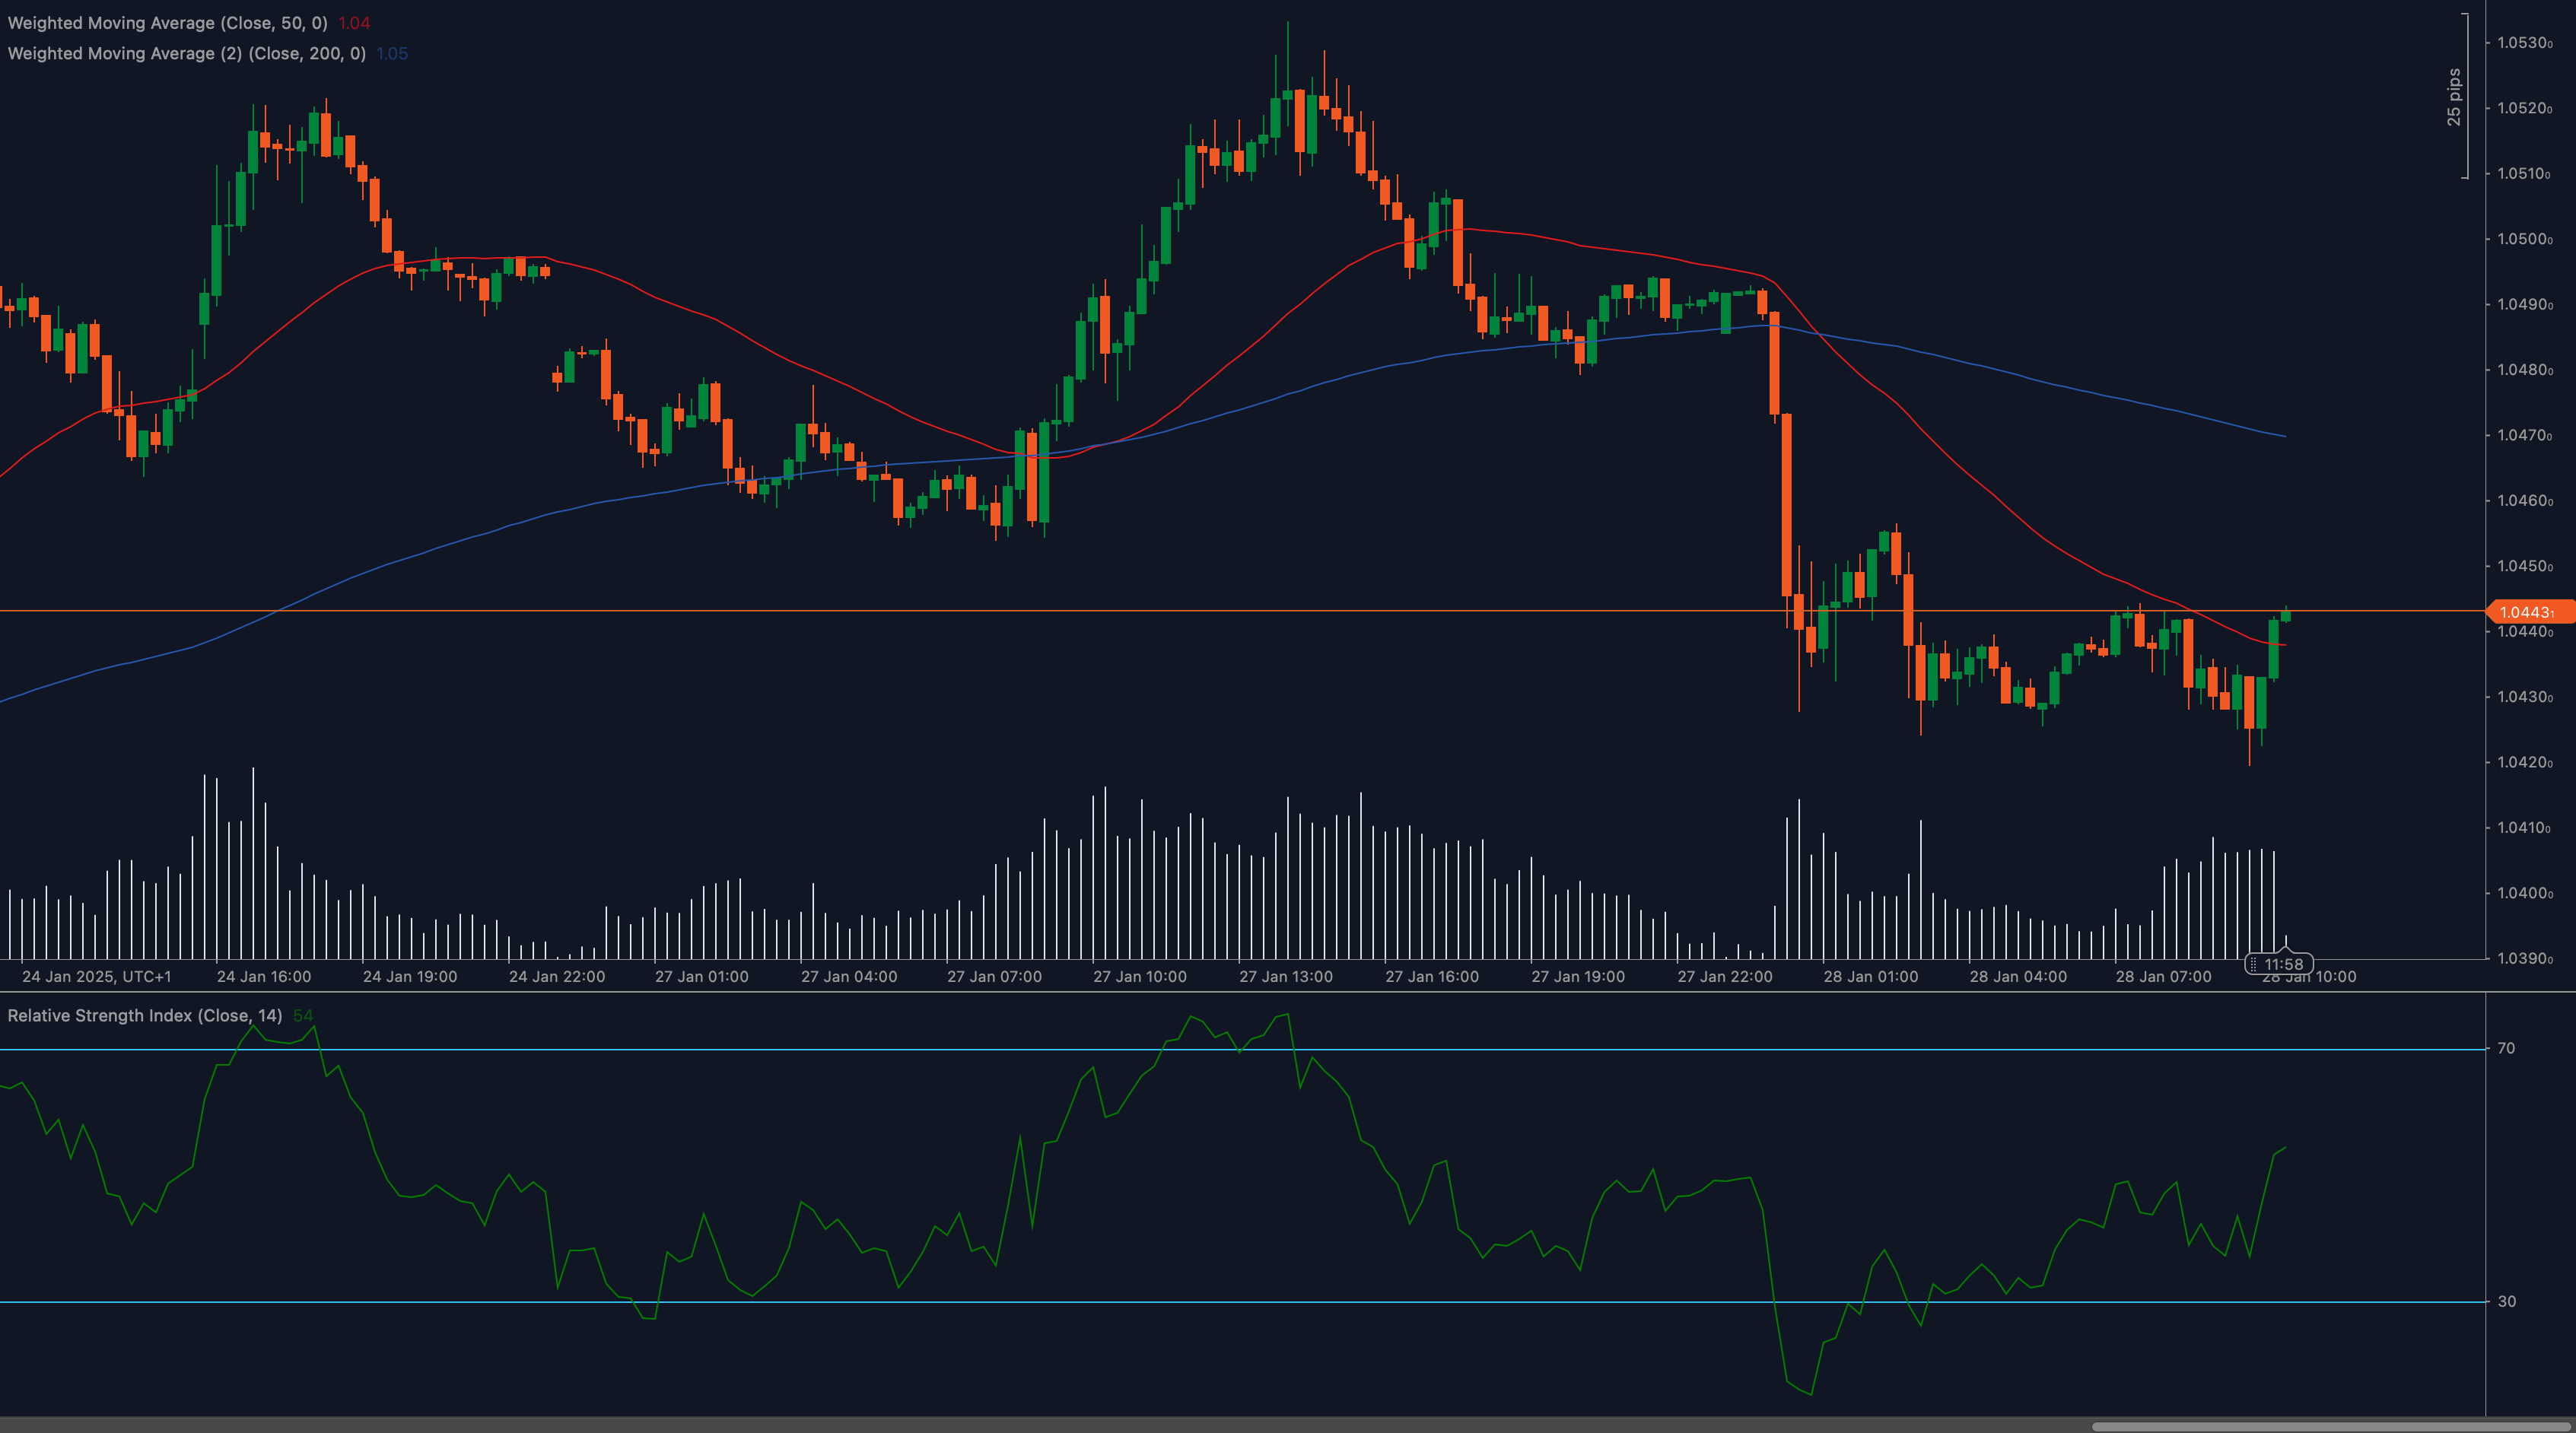
Task: Click the RSI 70 level label
Action: click(x=2506, y=1048)
